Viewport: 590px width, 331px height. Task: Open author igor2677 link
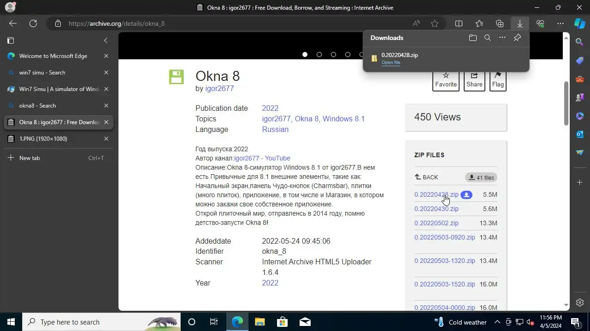click(219, 89)
